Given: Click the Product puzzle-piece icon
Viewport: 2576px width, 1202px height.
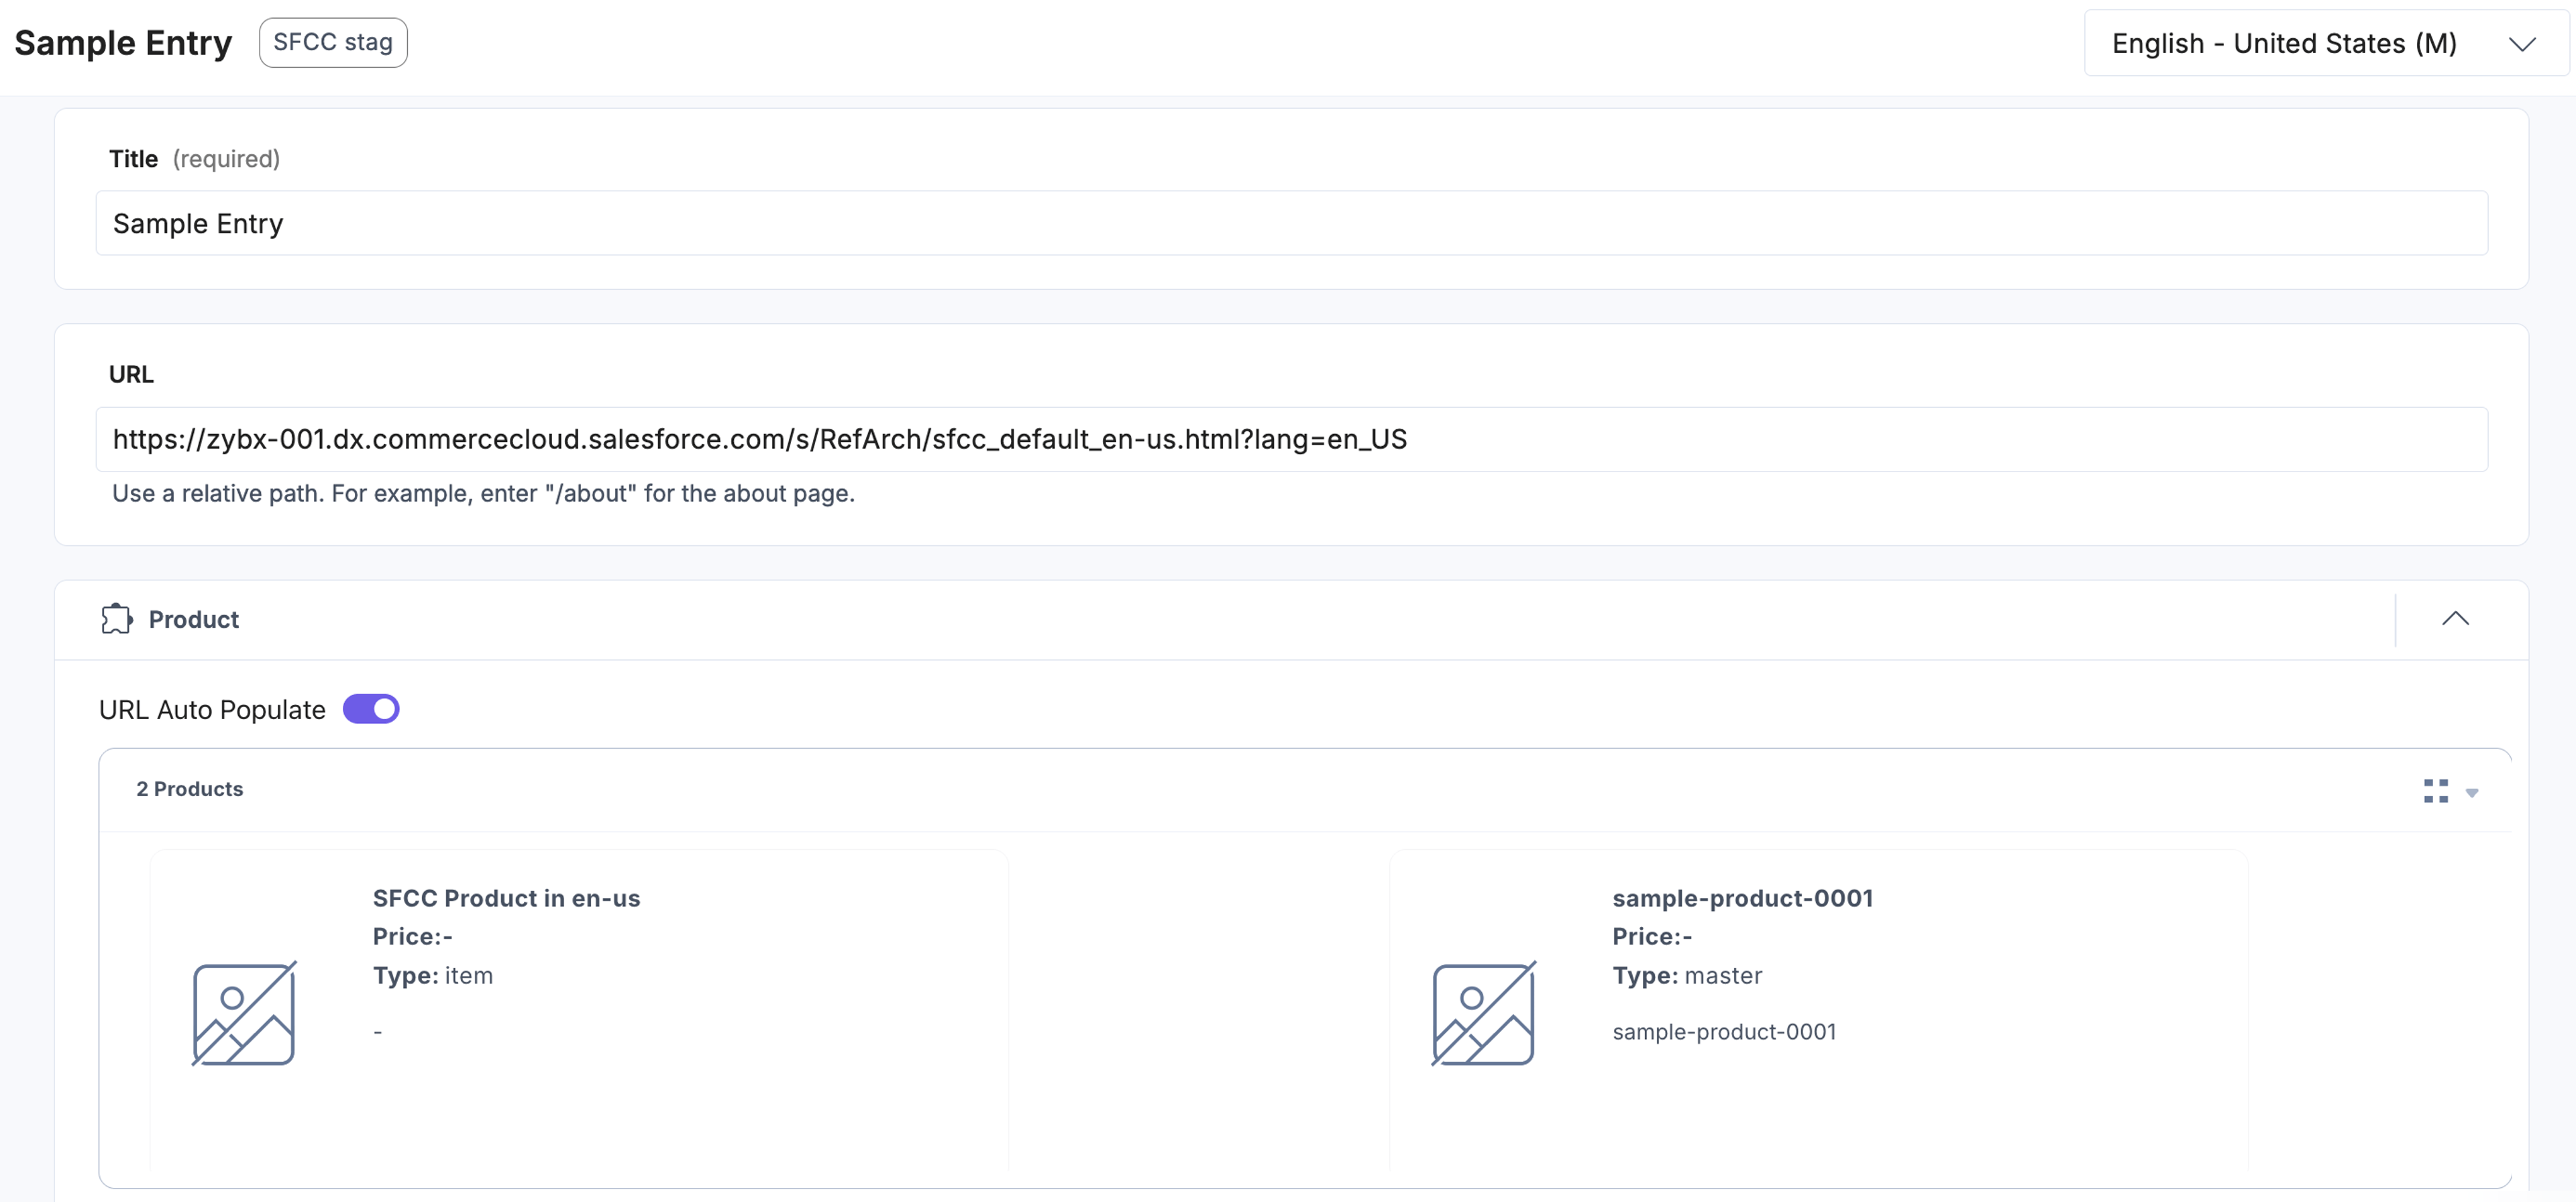Looking at the screenshot, I should click(x=116, y=619).
